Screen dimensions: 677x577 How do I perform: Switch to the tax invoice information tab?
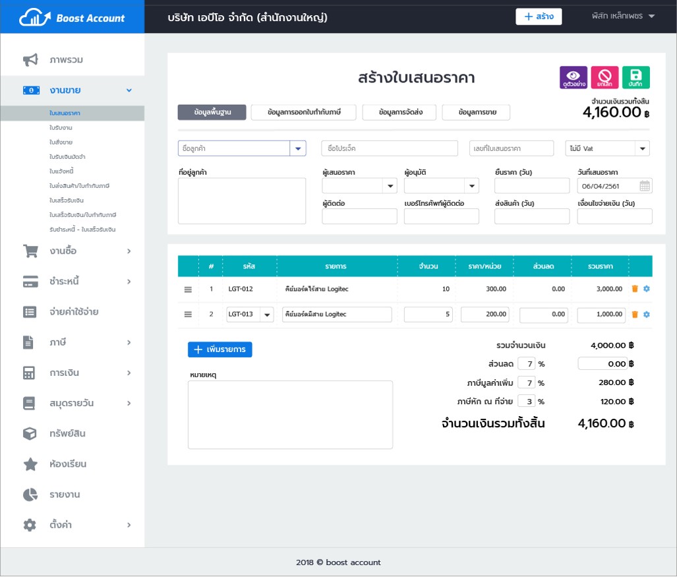pyautogui.click(x=304, y=113)
